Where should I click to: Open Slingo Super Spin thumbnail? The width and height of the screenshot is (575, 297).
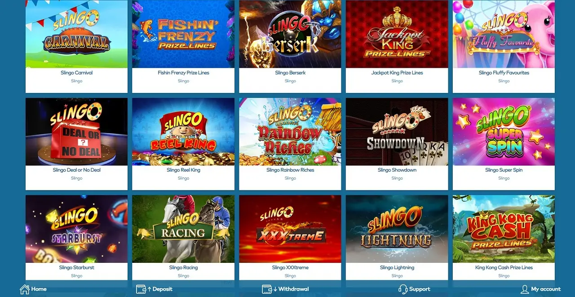504,132
